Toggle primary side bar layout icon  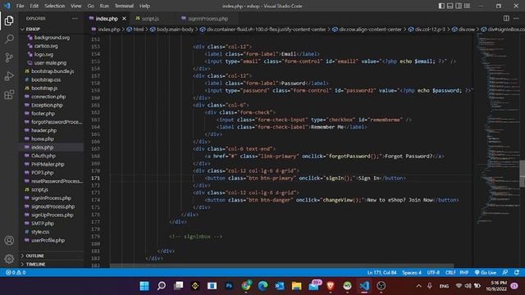pyautogui.click(x=441, y=6)
